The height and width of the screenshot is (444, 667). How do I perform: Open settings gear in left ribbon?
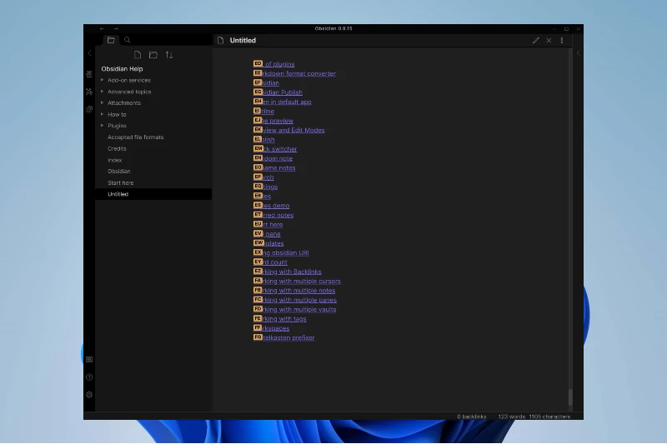point(89,395)
